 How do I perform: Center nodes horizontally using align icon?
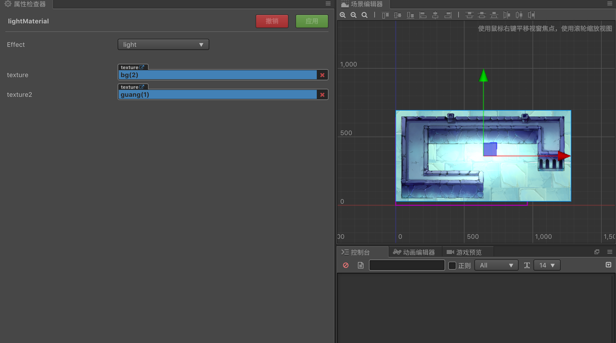pyautogui.click(x=435, y=15)
